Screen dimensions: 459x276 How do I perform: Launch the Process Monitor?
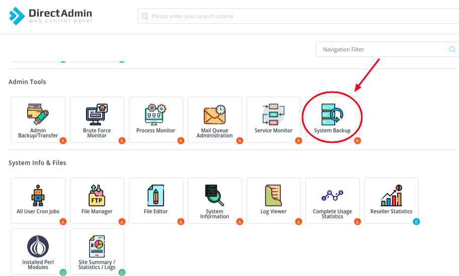tap(156, 120)
